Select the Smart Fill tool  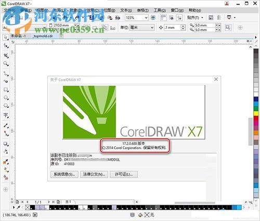pos(6,177)
